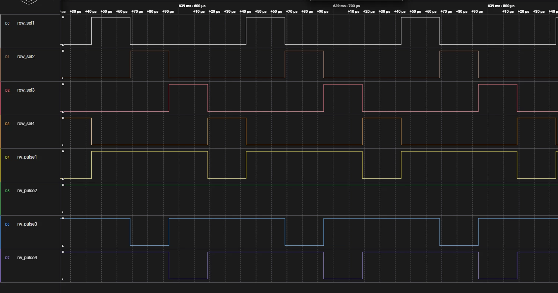Click the D3 channel identifier
The width and height of the screenshot is (558, 293).
7,124
